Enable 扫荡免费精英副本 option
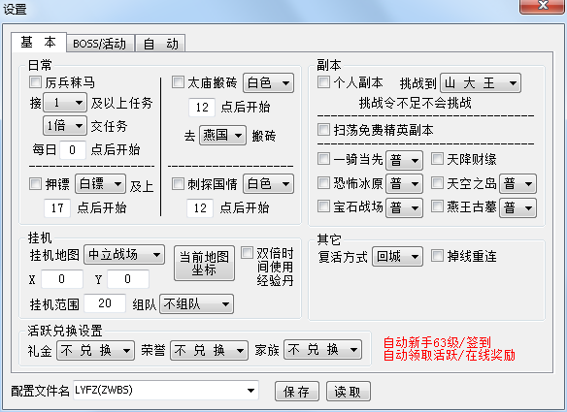The width and height of the screenshot is (567, 412). (x=323, y=130)
